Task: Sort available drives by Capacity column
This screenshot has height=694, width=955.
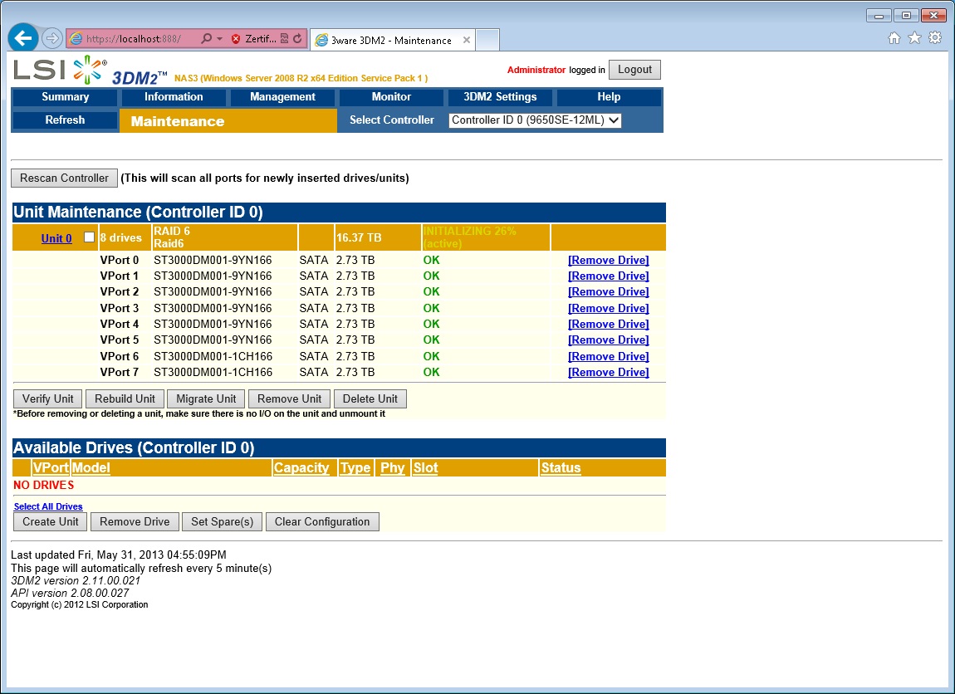Action: 301,467
